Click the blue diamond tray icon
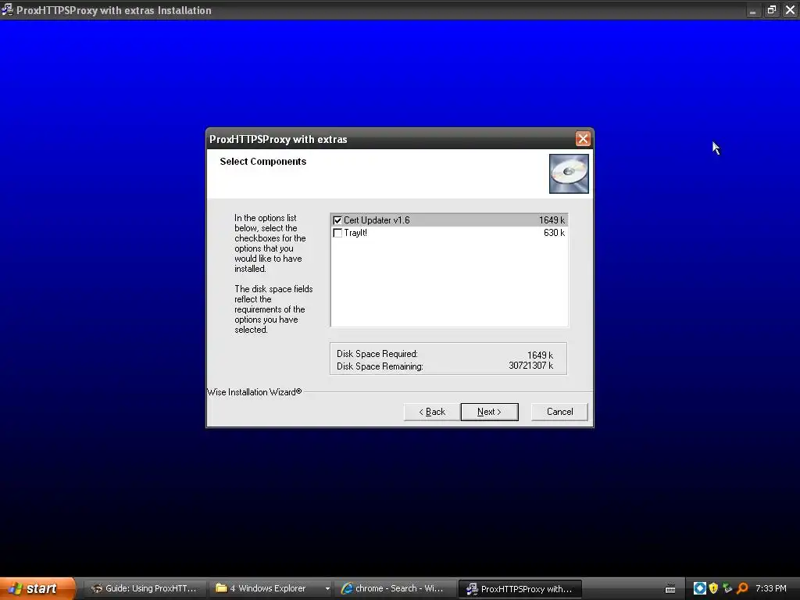 (x=700, y=588)
